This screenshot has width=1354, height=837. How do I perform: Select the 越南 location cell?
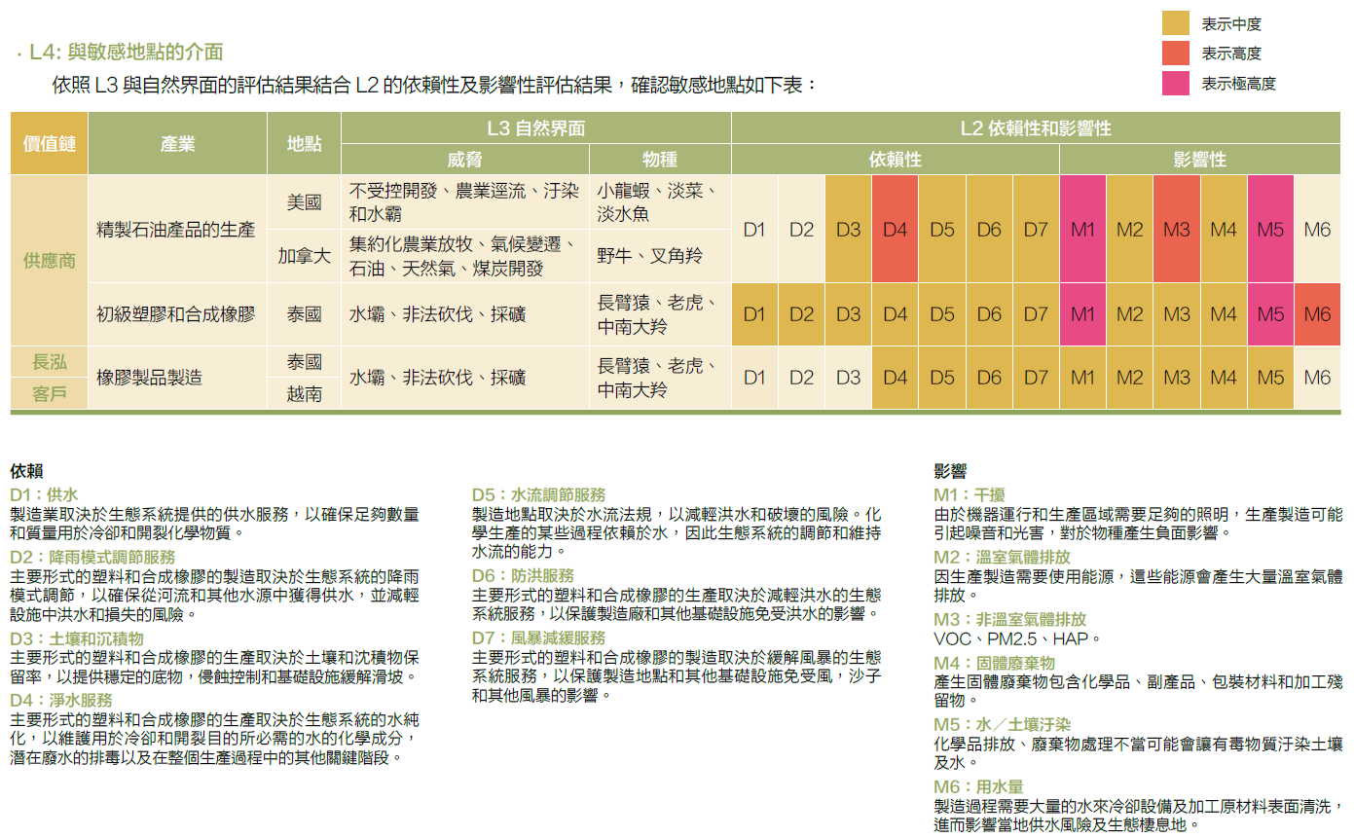tap(304, 394)
